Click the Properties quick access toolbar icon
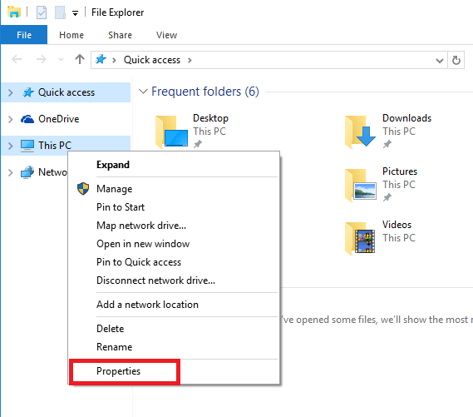This screenshot has width=473, height=417. tap(42, 12)
